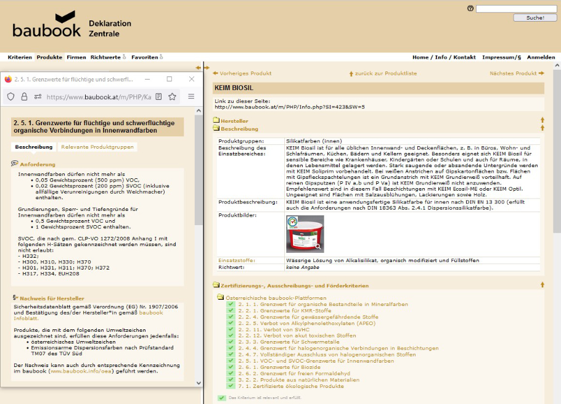Collapse Österreichische baubook-Plattformen tree

point(276,298)
